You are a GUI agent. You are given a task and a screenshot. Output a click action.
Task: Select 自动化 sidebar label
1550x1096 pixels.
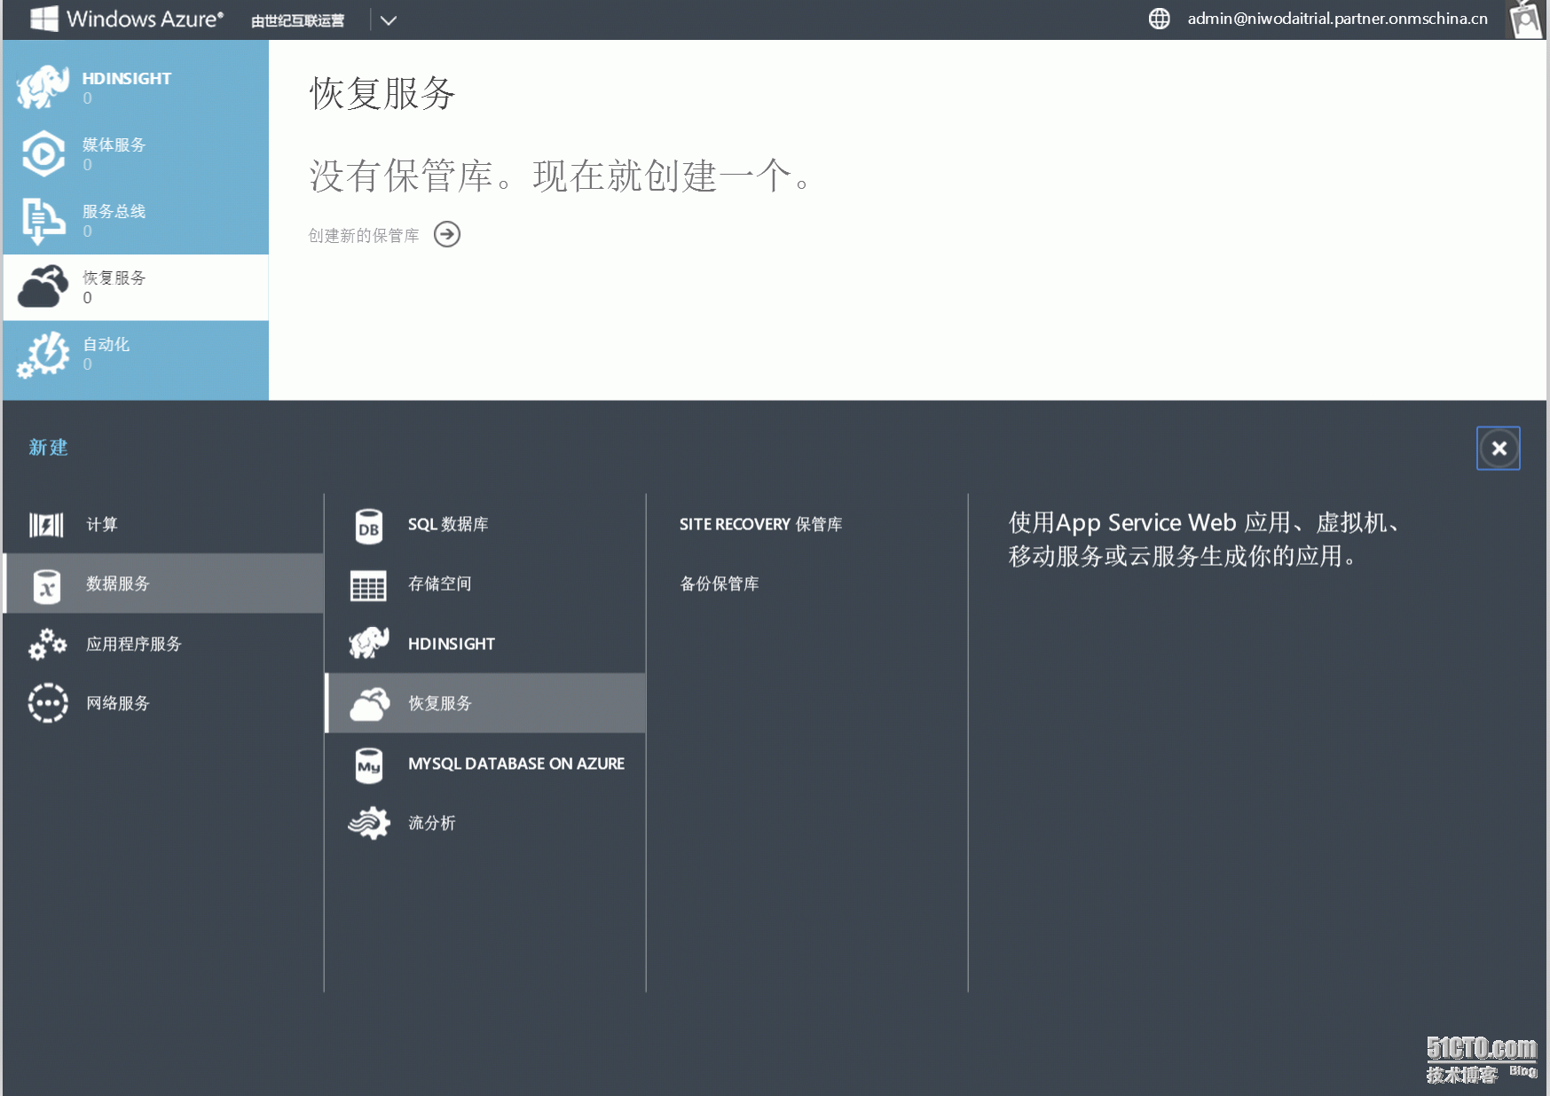(106, 344)
